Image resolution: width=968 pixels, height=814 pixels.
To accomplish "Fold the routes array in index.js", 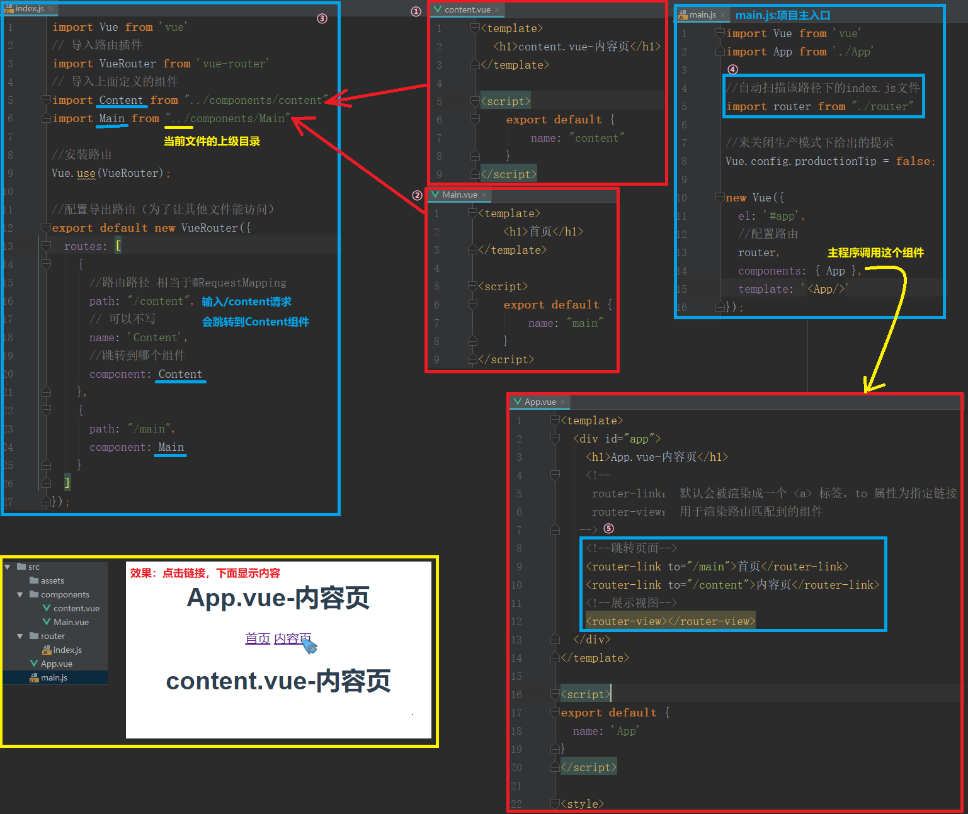I will (x=46, y=246).
